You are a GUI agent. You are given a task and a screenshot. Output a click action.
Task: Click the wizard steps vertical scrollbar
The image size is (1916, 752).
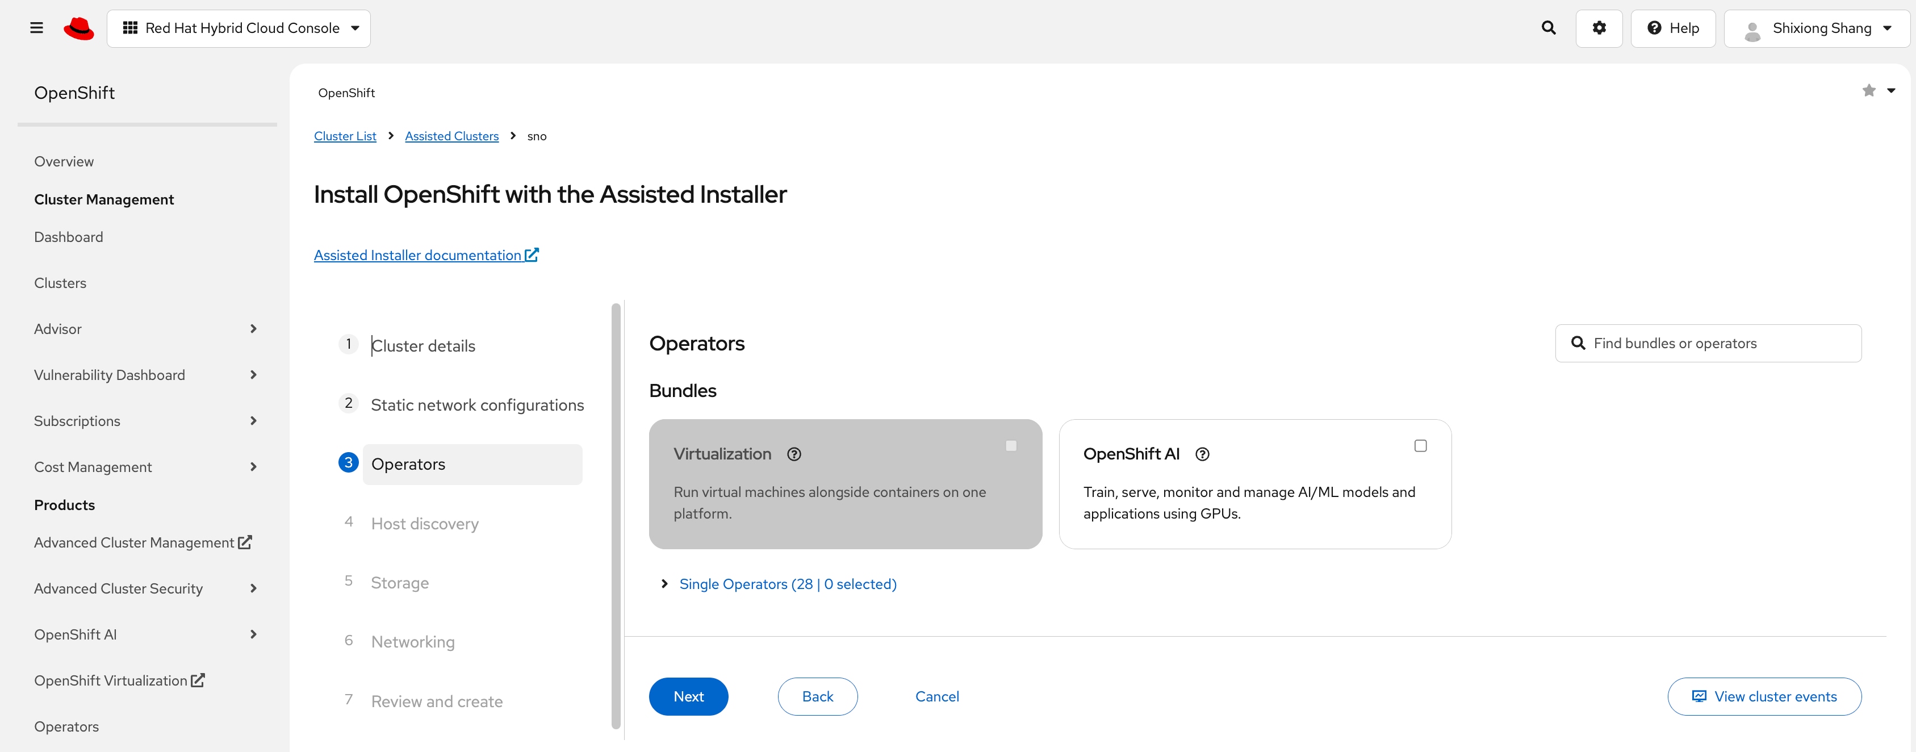click(x=616, y=516)
